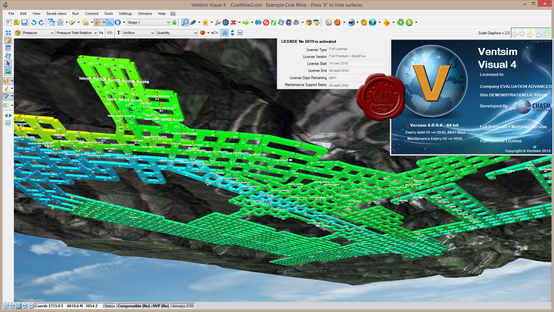
Task: Select the pencil draw airway tool
Action: [193, 22]
